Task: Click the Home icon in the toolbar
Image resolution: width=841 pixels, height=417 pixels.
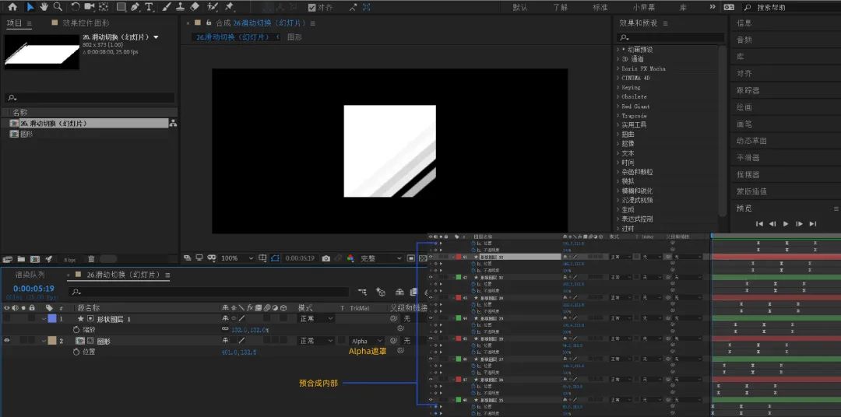Action: 12,7
